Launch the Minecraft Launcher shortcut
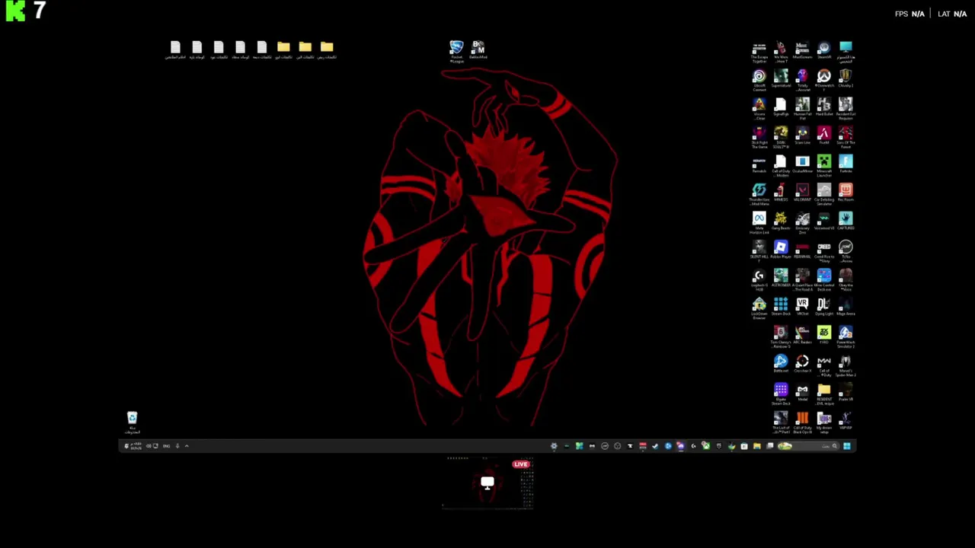This screenshot has height=548, width=975. tap(824, 165)
